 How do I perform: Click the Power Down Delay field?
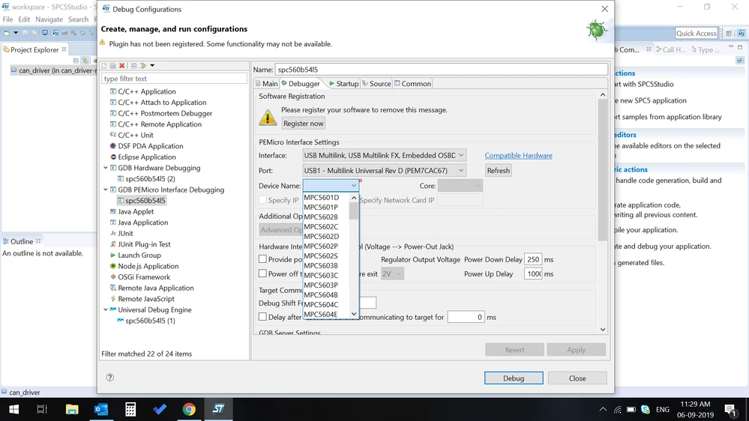coord(533,260)
